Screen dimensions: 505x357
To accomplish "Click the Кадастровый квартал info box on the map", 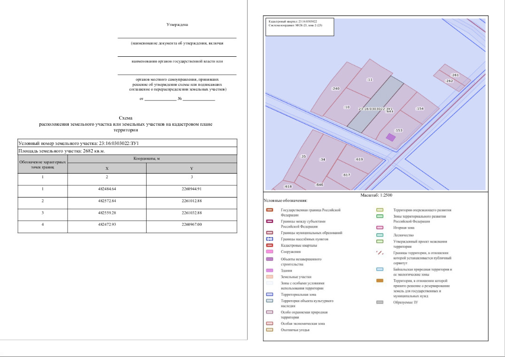I will coord(299,27).
